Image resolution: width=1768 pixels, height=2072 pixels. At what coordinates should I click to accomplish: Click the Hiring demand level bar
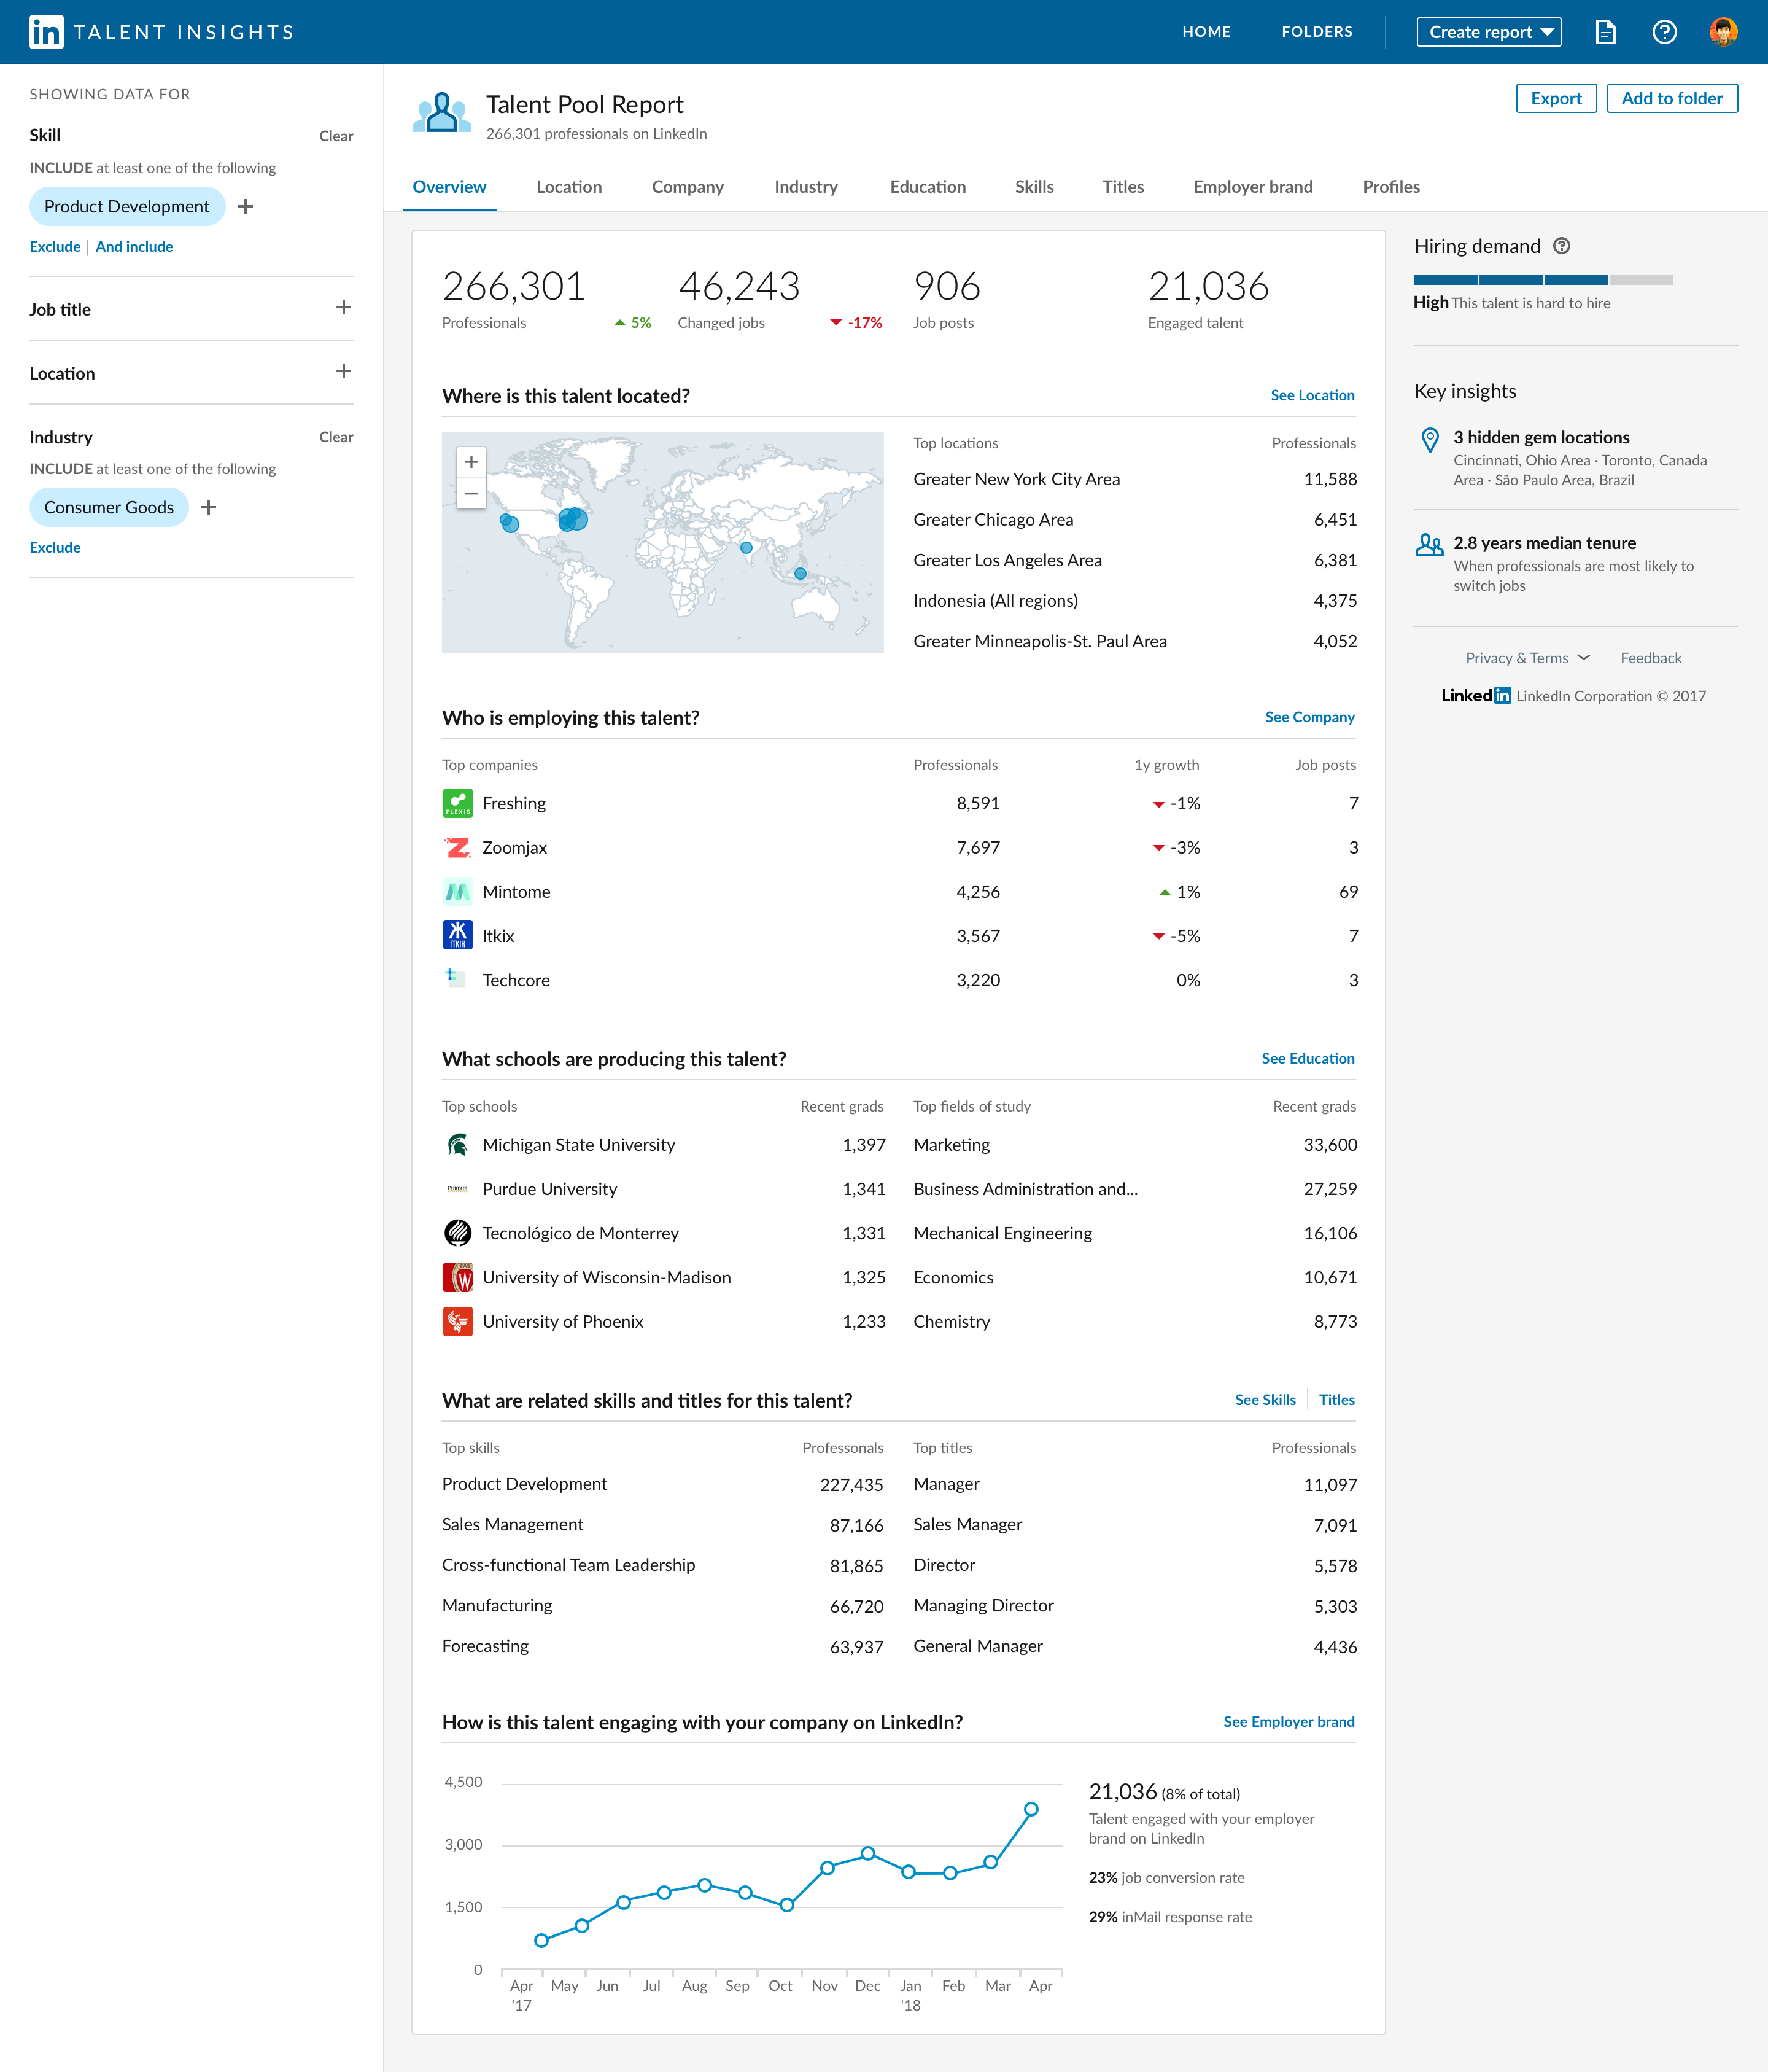point(1542,280)
